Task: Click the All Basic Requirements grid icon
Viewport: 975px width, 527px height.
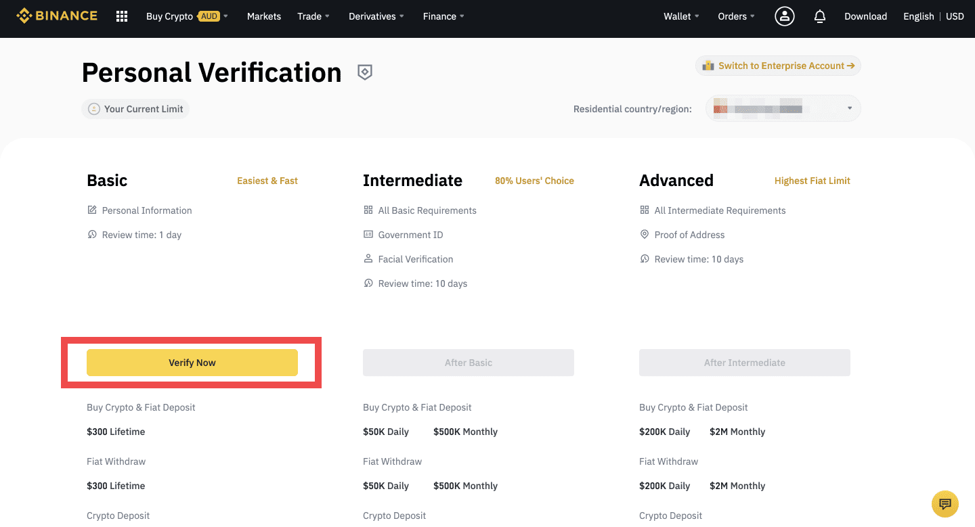Action: point(368,210)
